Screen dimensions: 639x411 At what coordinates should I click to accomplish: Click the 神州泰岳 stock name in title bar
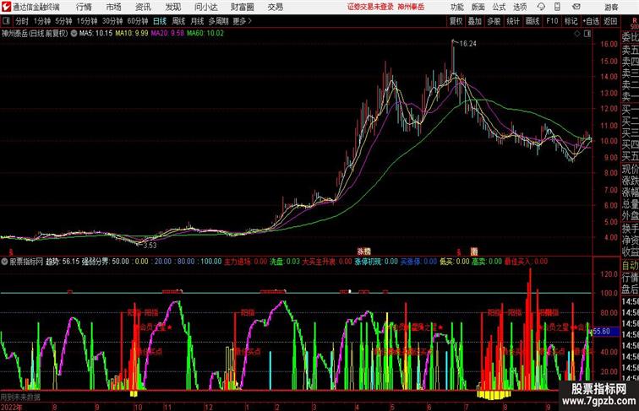coord(411,7)
